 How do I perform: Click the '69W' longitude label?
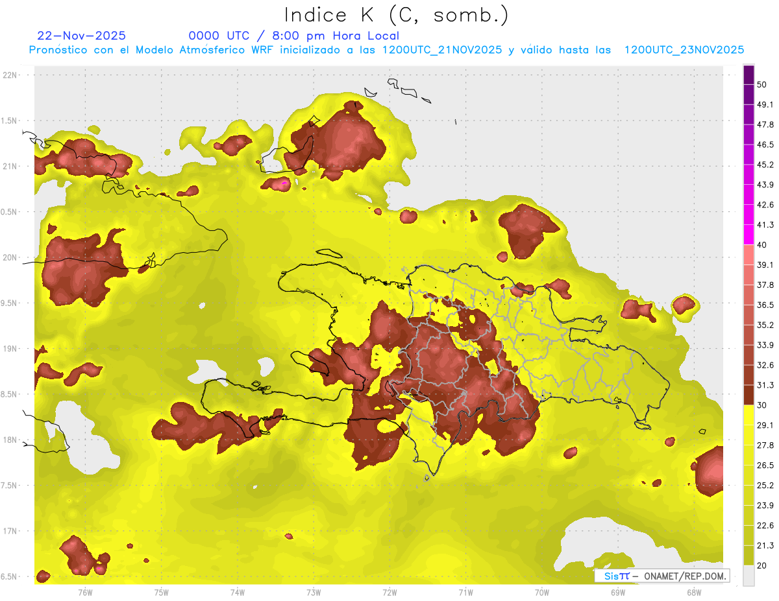point(618,593)
